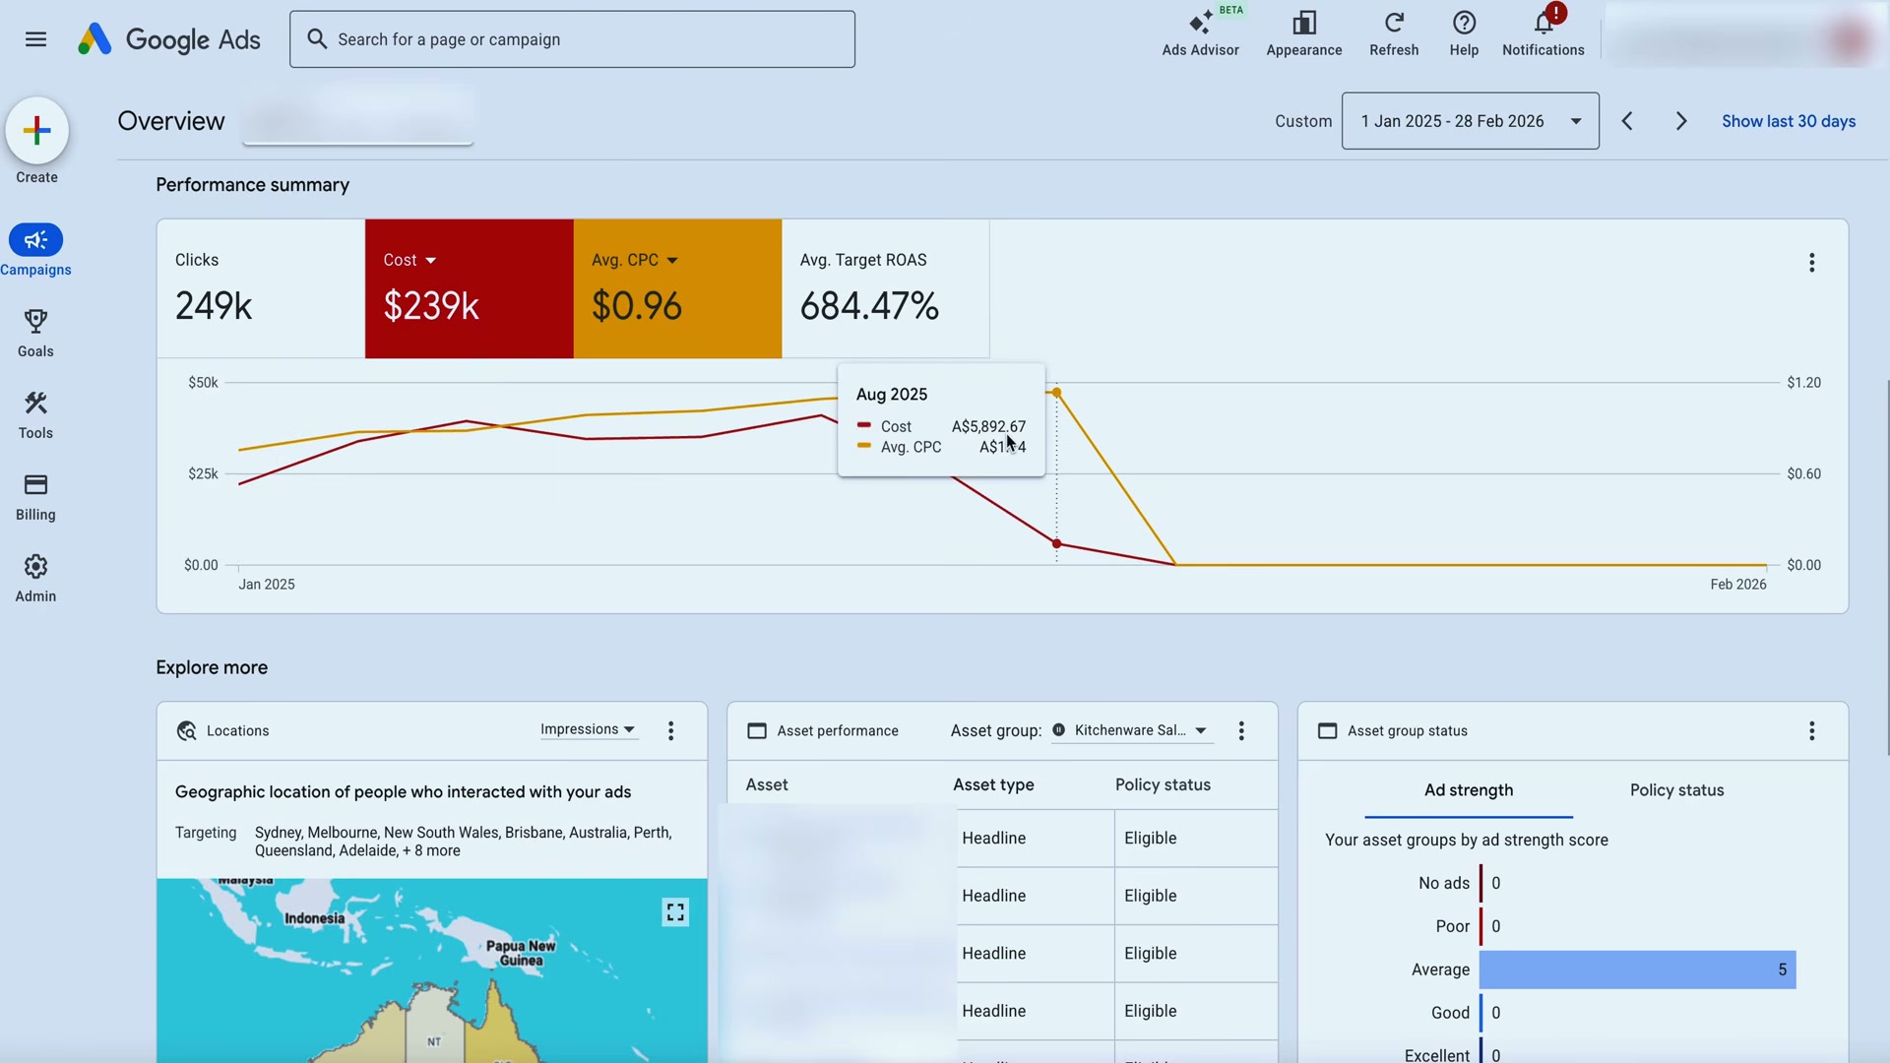Open Asset group status more options

pyautogui.click(x=1811, y=730)
